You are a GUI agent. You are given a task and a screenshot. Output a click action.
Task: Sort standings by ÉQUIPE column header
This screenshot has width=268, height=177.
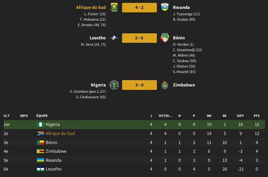point(42,116)
